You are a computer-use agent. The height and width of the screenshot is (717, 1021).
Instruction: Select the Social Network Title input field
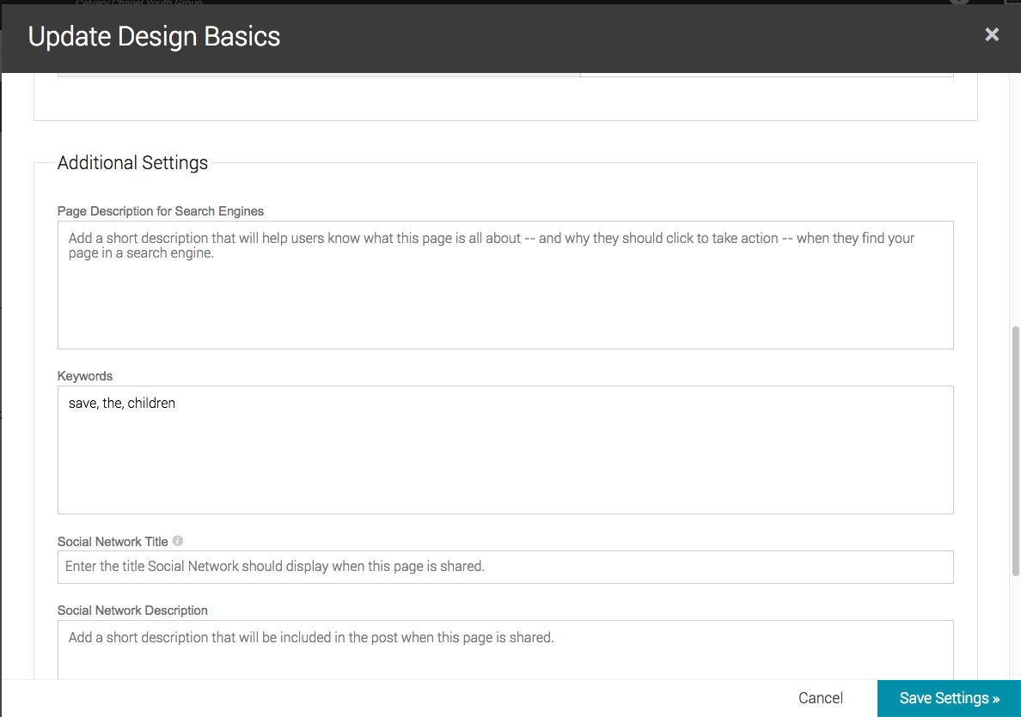click(505, 567)
